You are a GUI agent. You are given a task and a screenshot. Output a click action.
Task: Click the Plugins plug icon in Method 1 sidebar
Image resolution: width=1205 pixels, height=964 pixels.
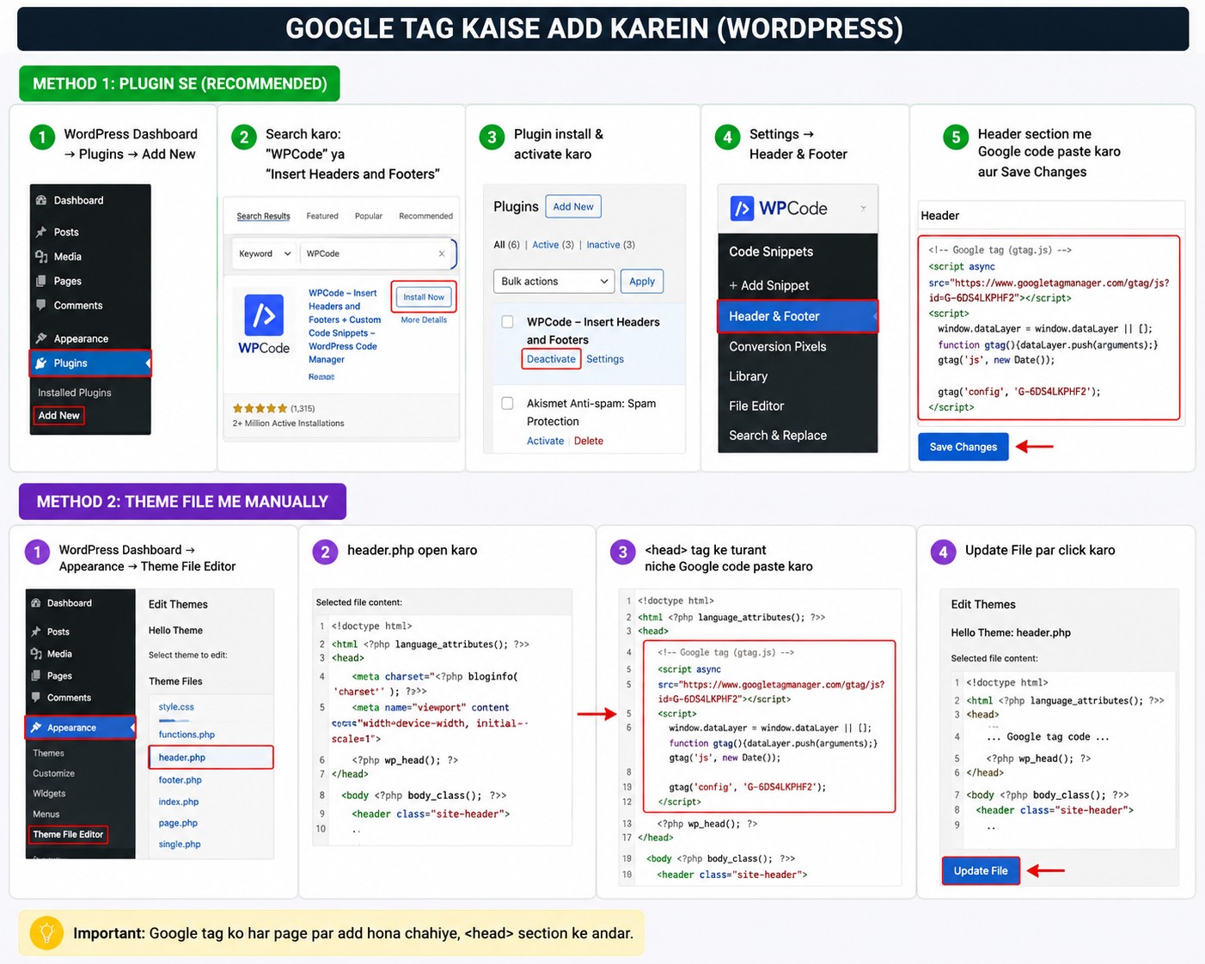(41, 363)
